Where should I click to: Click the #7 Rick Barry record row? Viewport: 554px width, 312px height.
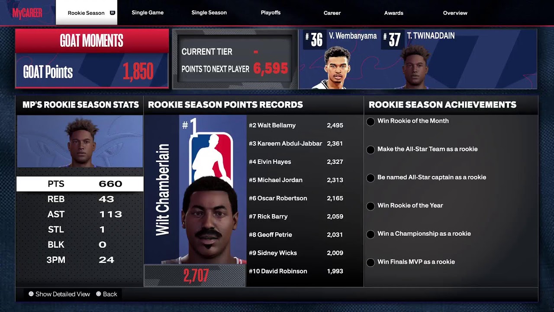[x=296, y=216]
